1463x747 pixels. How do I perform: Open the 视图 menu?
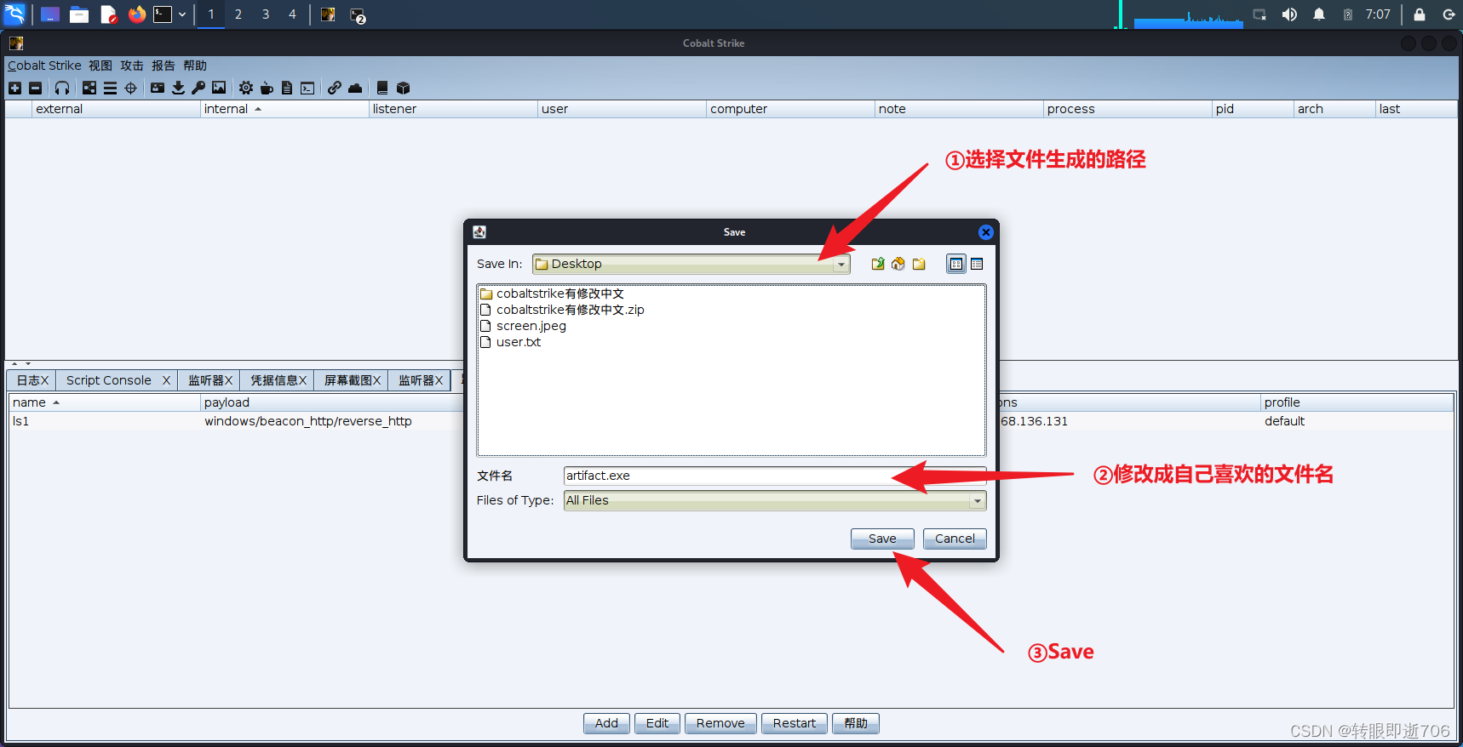(100, 66)
